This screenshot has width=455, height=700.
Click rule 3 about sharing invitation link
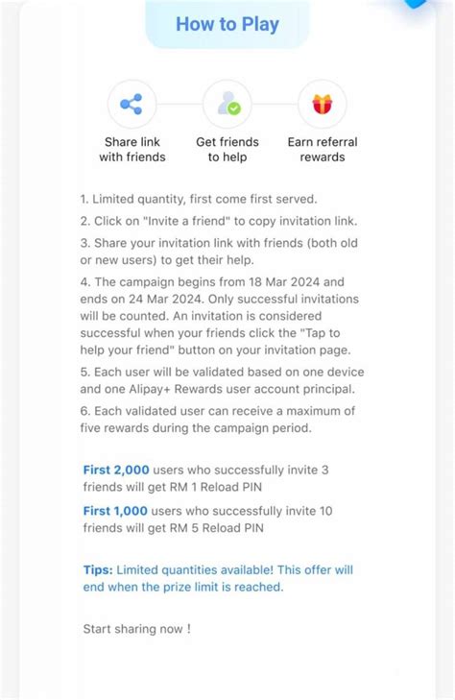coord(219,252)
